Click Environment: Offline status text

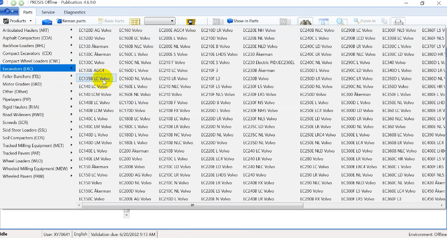[x=427, y=235]
